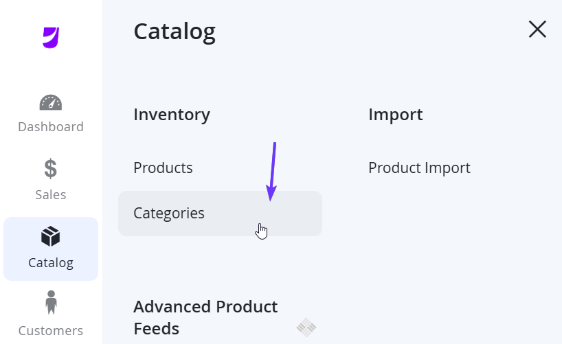Click the purple store logo icon
The height and width of the screenshot is (344, 562).
point(51,37)
